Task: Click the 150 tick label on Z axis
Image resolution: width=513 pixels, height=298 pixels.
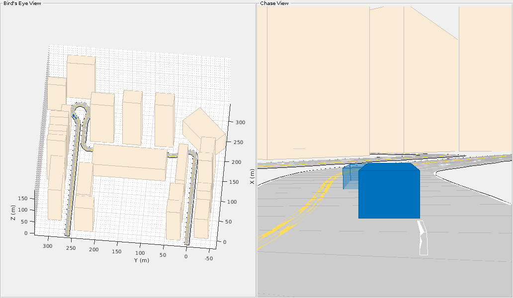Action: tap(22, 198)
